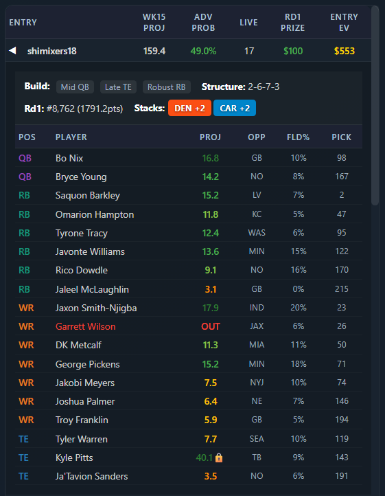The width and height of the screenshot is (385, 496).
Task: Select the Mid QB build tag
Action: click(x=75, y=87)
